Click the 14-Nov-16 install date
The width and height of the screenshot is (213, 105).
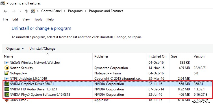click(157, 68)
